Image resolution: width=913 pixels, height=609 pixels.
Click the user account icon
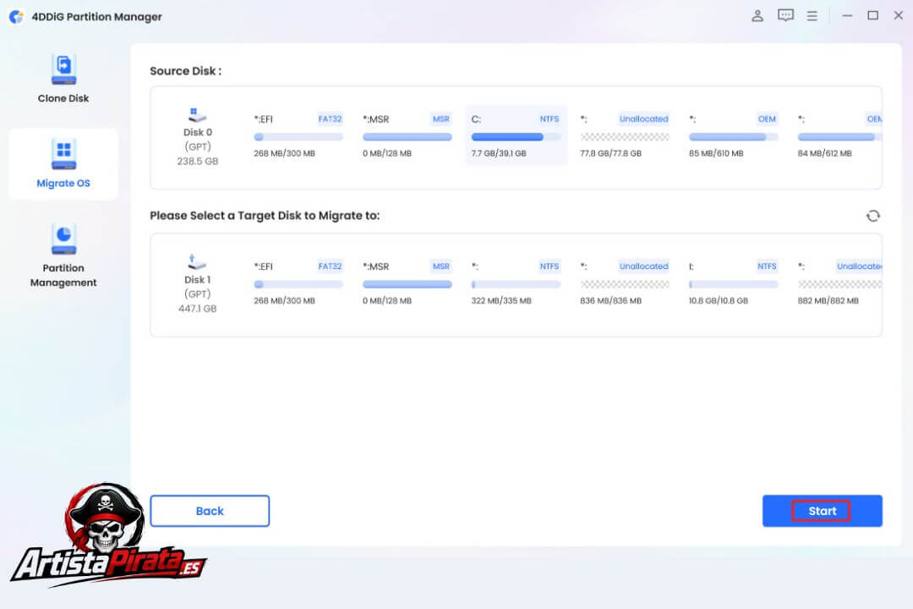pyautogui.click(x=757, y=16)
